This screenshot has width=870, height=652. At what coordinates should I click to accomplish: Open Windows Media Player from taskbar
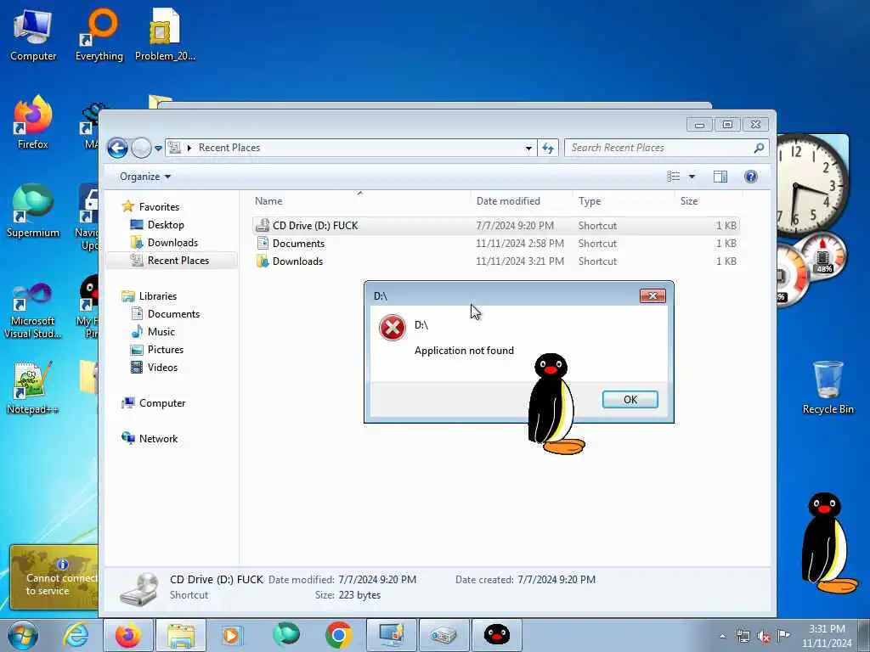[231, 635]
